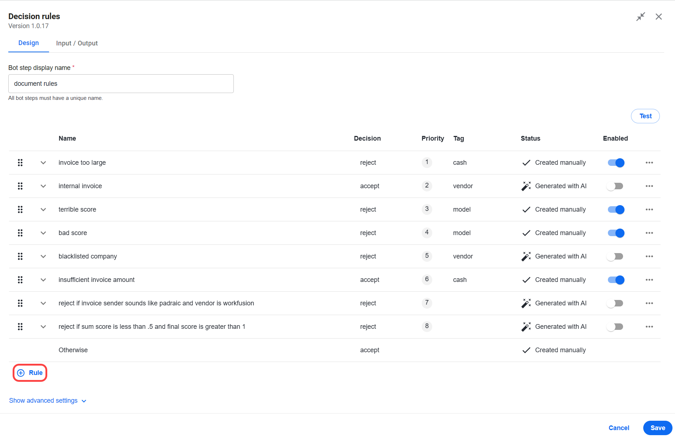The height and width of the screenshot is (442, 675).
Task: Switch to the Design tab
Action: 29,43
